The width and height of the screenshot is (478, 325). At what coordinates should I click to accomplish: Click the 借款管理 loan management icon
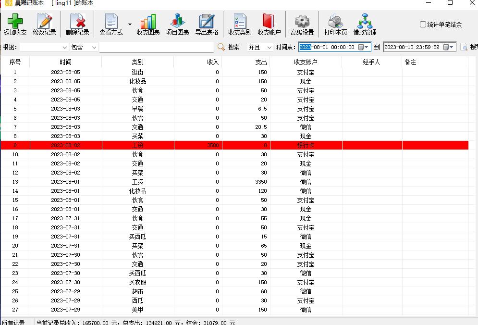click(365, 23)
